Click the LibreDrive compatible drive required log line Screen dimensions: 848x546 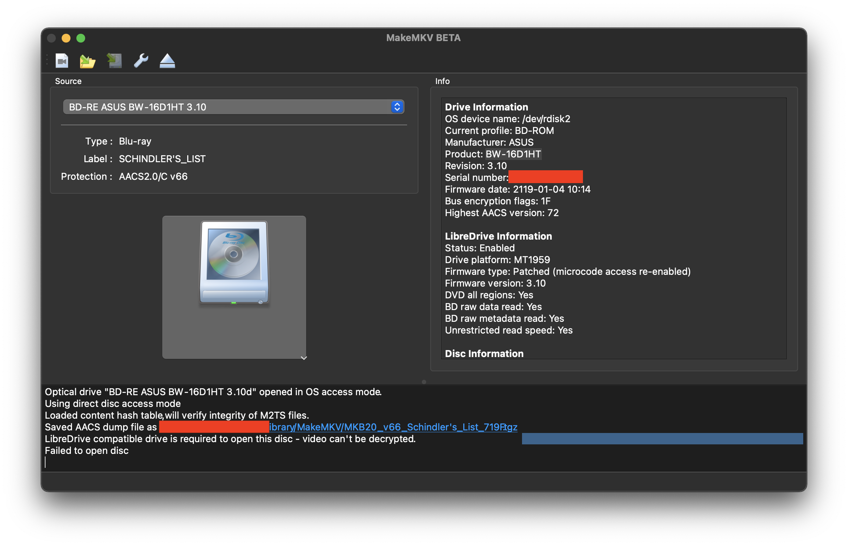pyautogui.click(x=230, y=439)
